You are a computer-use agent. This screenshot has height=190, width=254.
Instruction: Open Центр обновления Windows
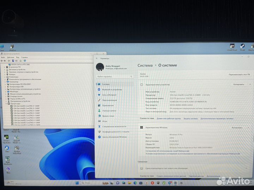click(x=115, y=137)
